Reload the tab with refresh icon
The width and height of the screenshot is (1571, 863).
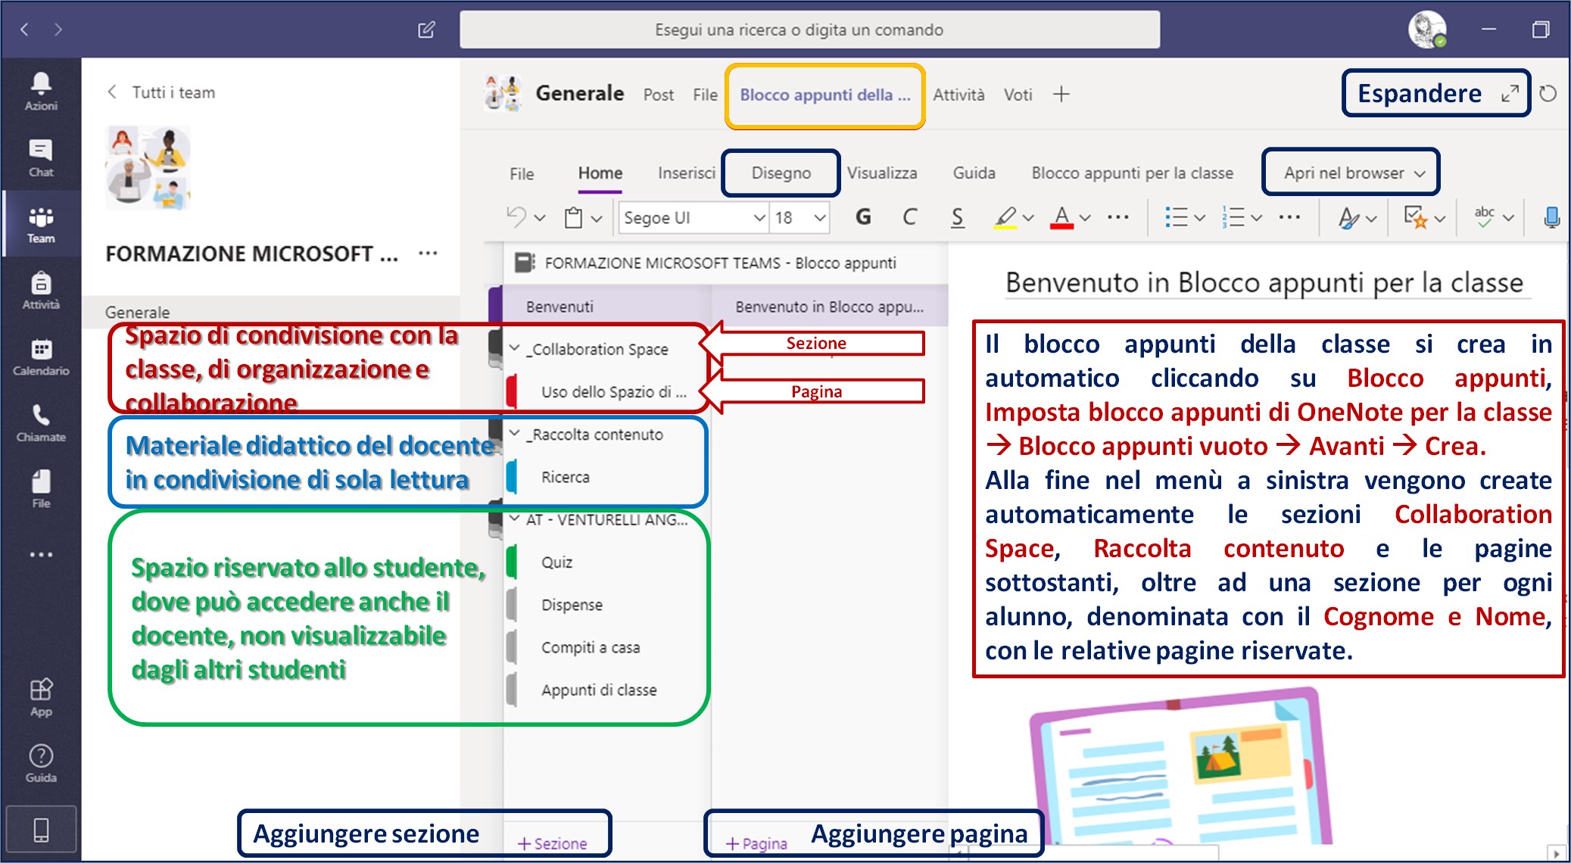(x=1548, y=94)
